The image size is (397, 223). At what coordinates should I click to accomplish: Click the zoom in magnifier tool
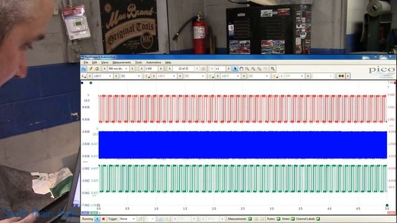(253, 69)
